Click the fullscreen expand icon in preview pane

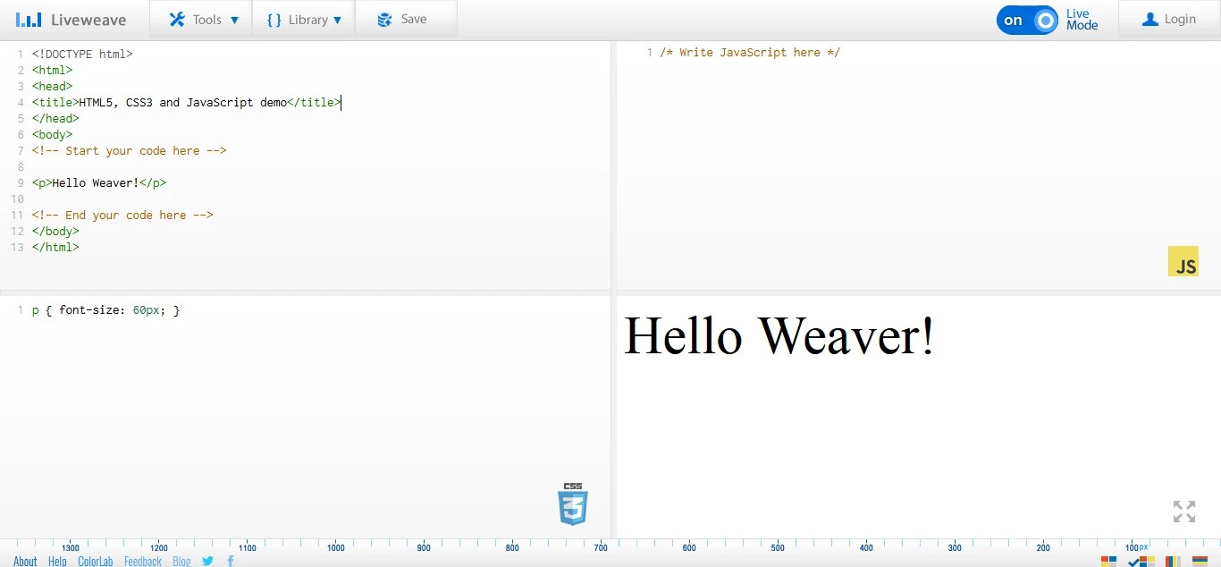1183,512
